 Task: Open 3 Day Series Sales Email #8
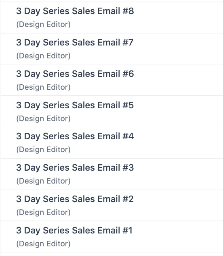pyautogui.click(x=75, y=11)
